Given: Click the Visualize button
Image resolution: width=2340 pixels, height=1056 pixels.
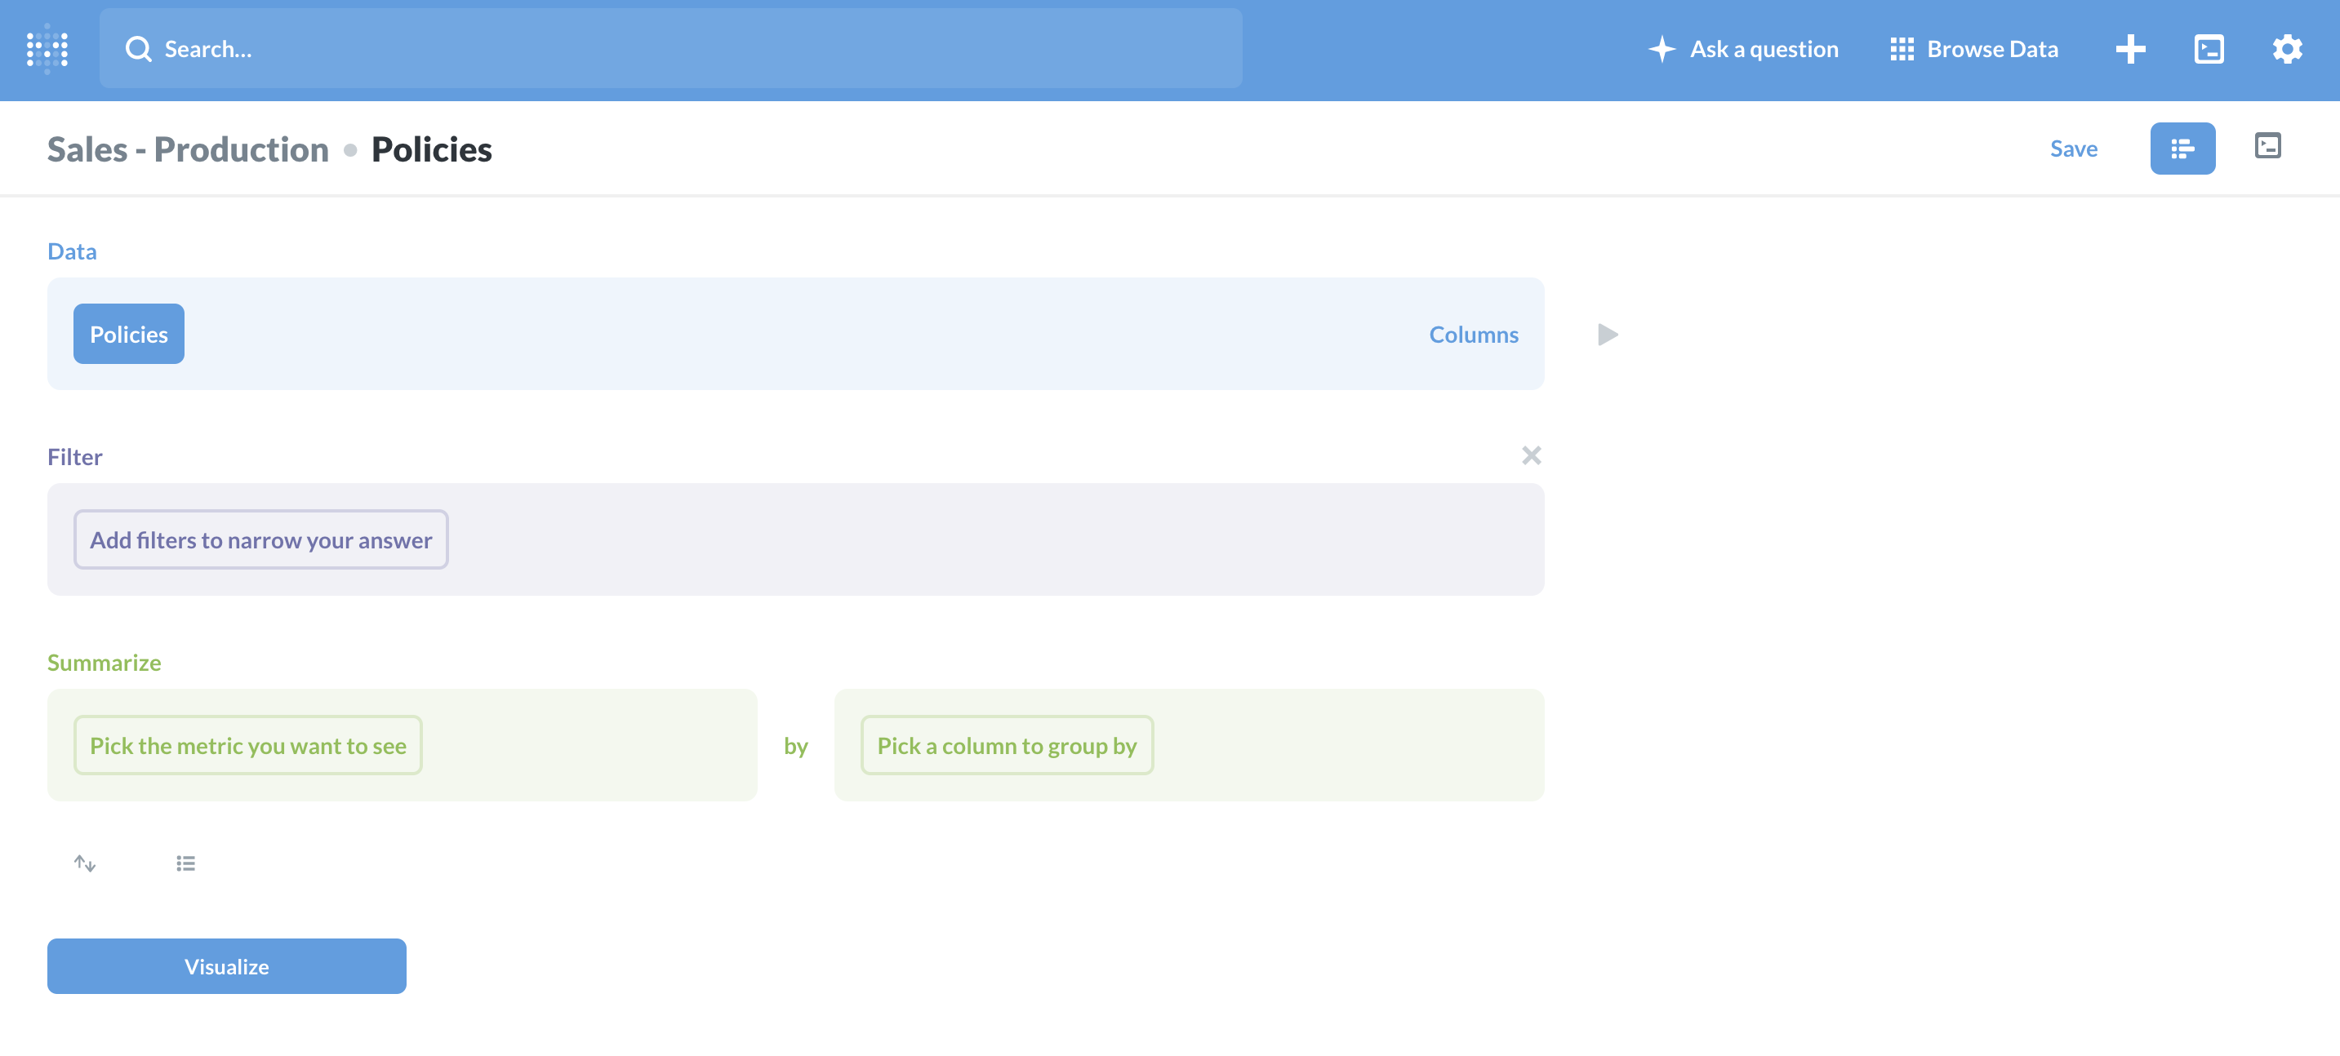Looking at the screenshot, I should (226, 966).
